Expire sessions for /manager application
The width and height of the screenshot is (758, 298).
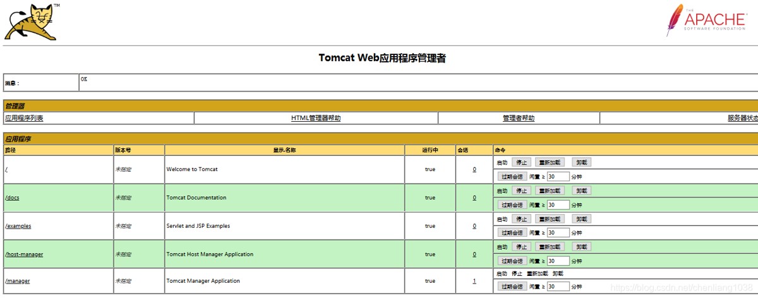click(x=512, y=287)
